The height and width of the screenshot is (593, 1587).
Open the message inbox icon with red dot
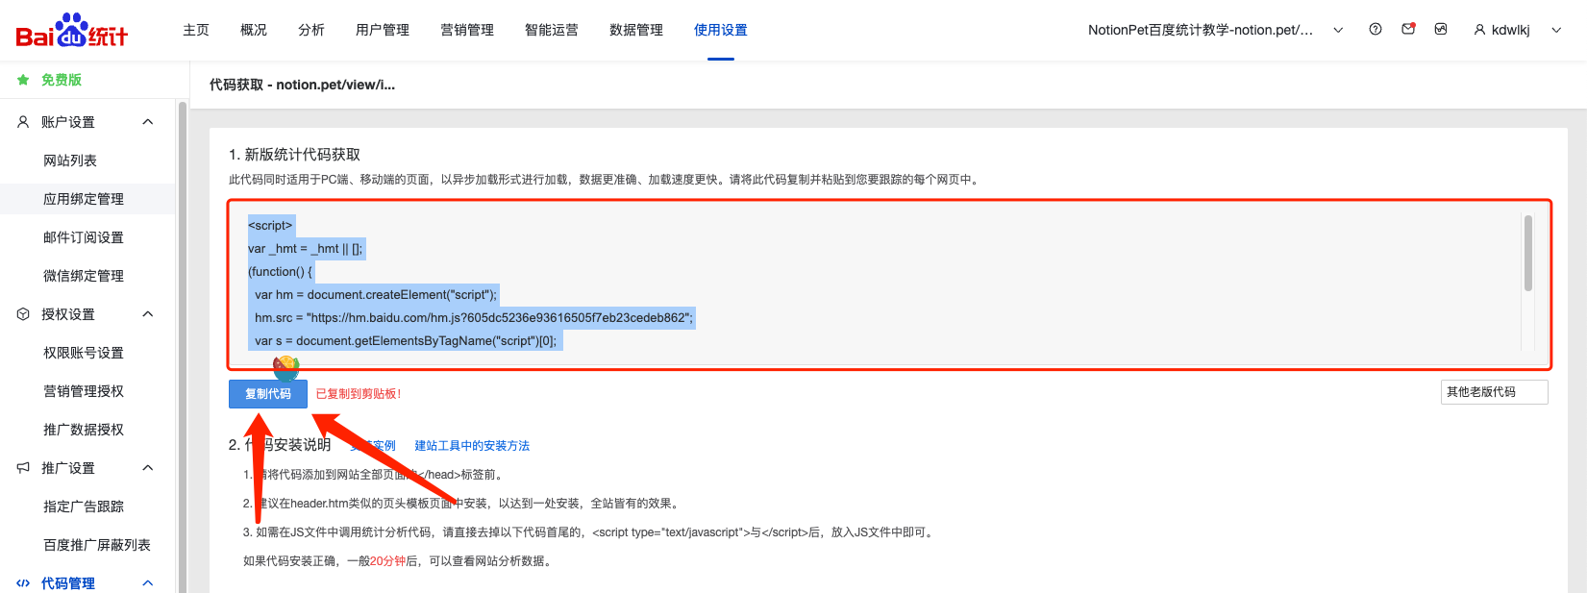coord(1408,29)
